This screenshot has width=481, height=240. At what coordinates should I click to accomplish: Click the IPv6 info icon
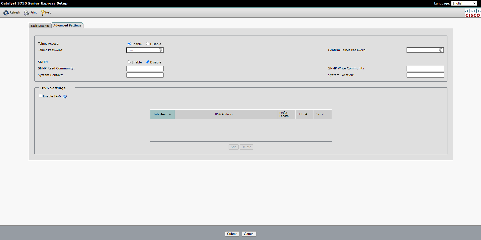click(x=65, y=96)
